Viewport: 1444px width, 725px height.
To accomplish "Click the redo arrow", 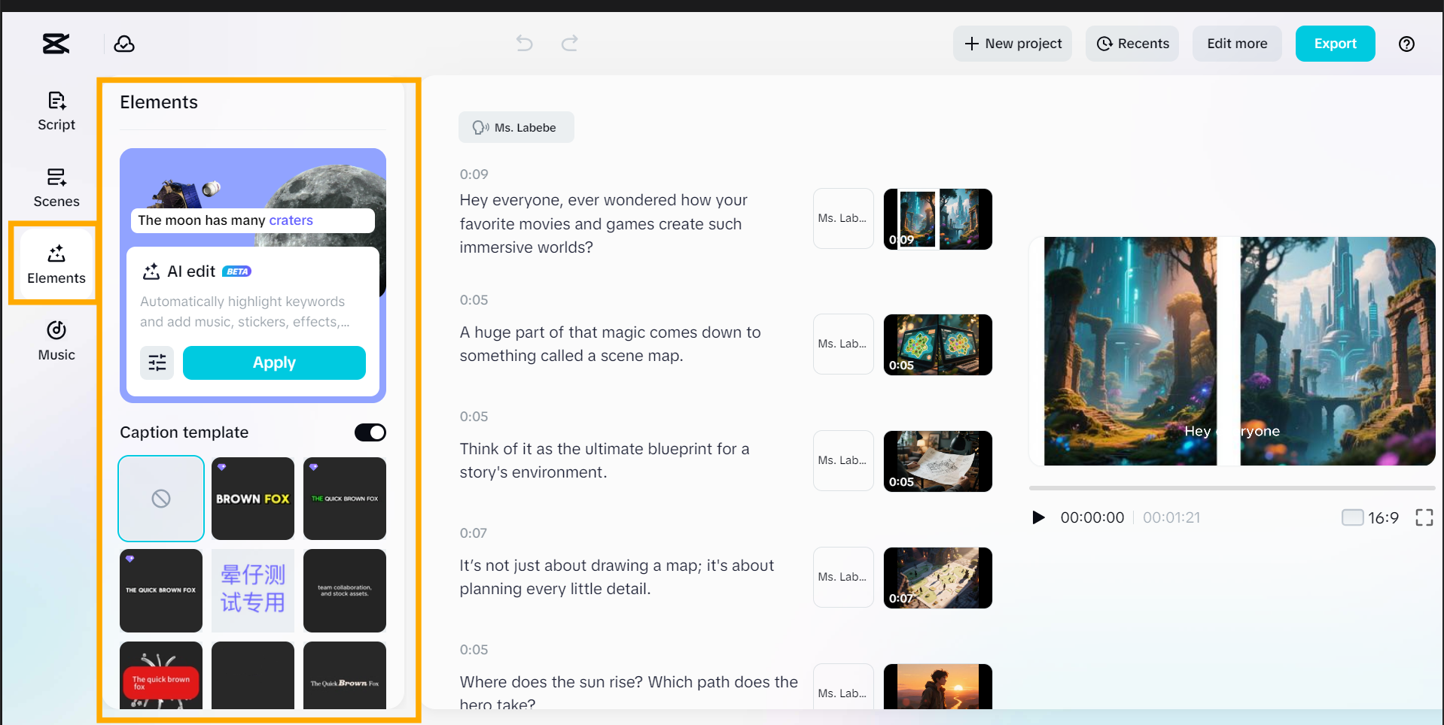I will (x=570, y=44).
